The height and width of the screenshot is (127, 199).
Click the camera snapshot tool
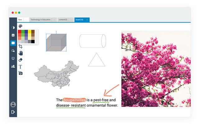[21, 73]
